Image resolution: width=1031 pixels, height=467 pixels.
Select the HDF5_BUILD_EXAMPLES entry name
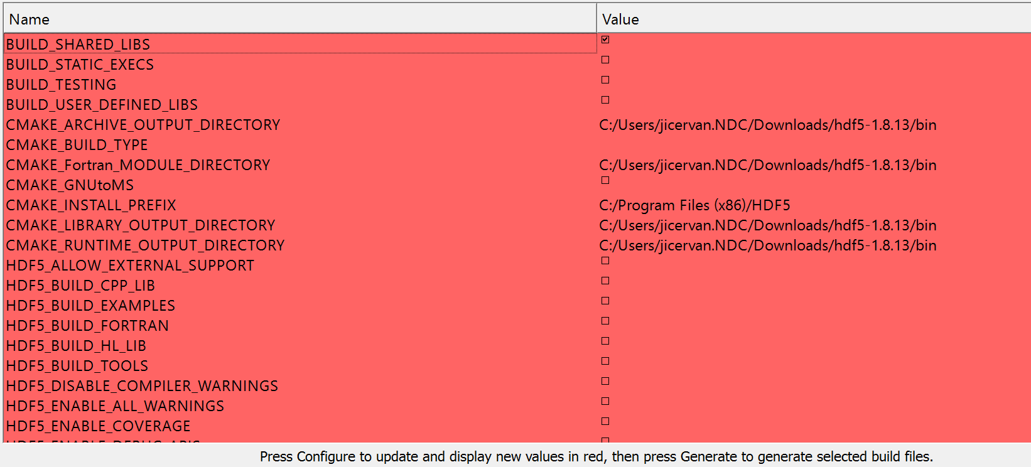[x=90, y=306]
